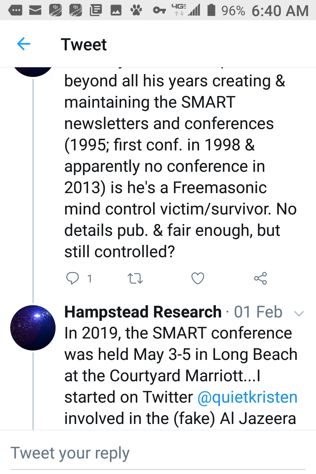Tap the news notification icon in status bar

[96, 11]
